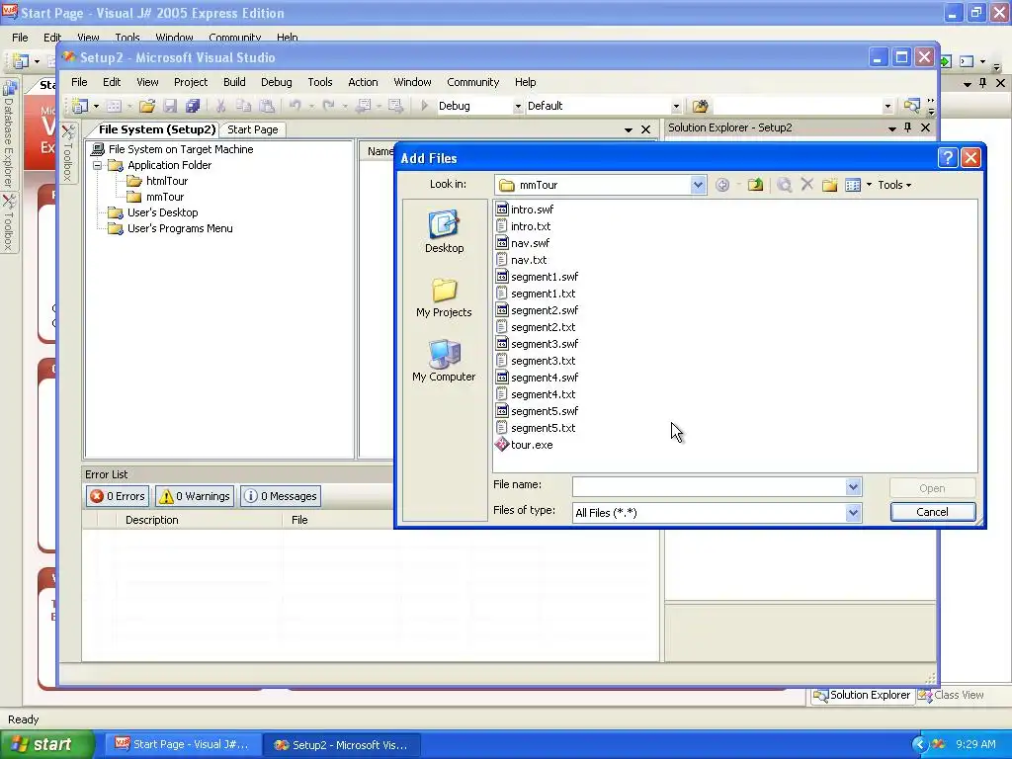Click Search the Web icon in Add Files
This screenshot has width=1012, height=759.
tap(784, 185)
